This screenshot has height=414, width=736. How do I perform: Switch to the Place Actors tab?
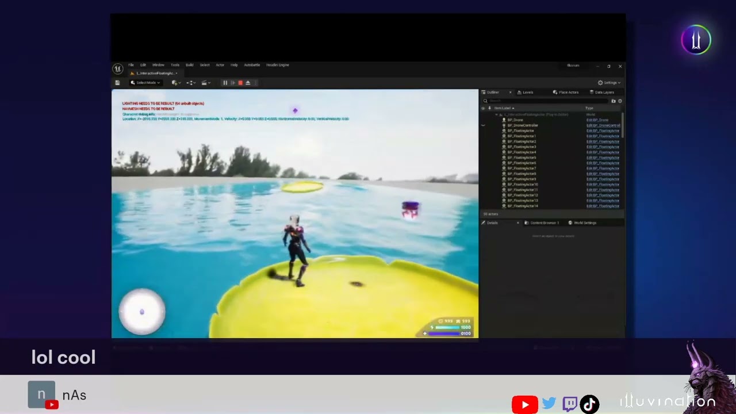(x=566, y=92)
